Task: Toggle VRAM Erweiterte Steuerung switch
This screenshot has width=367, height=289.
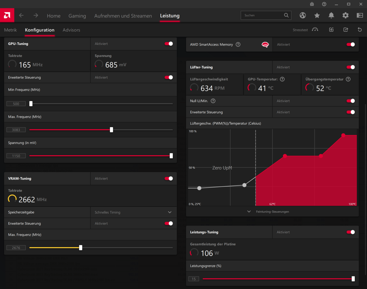Action: point(169,224)
